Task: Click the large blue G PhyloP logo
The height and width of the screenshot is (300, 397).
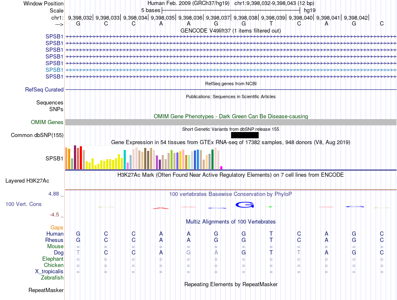Action: click(244, 205)
